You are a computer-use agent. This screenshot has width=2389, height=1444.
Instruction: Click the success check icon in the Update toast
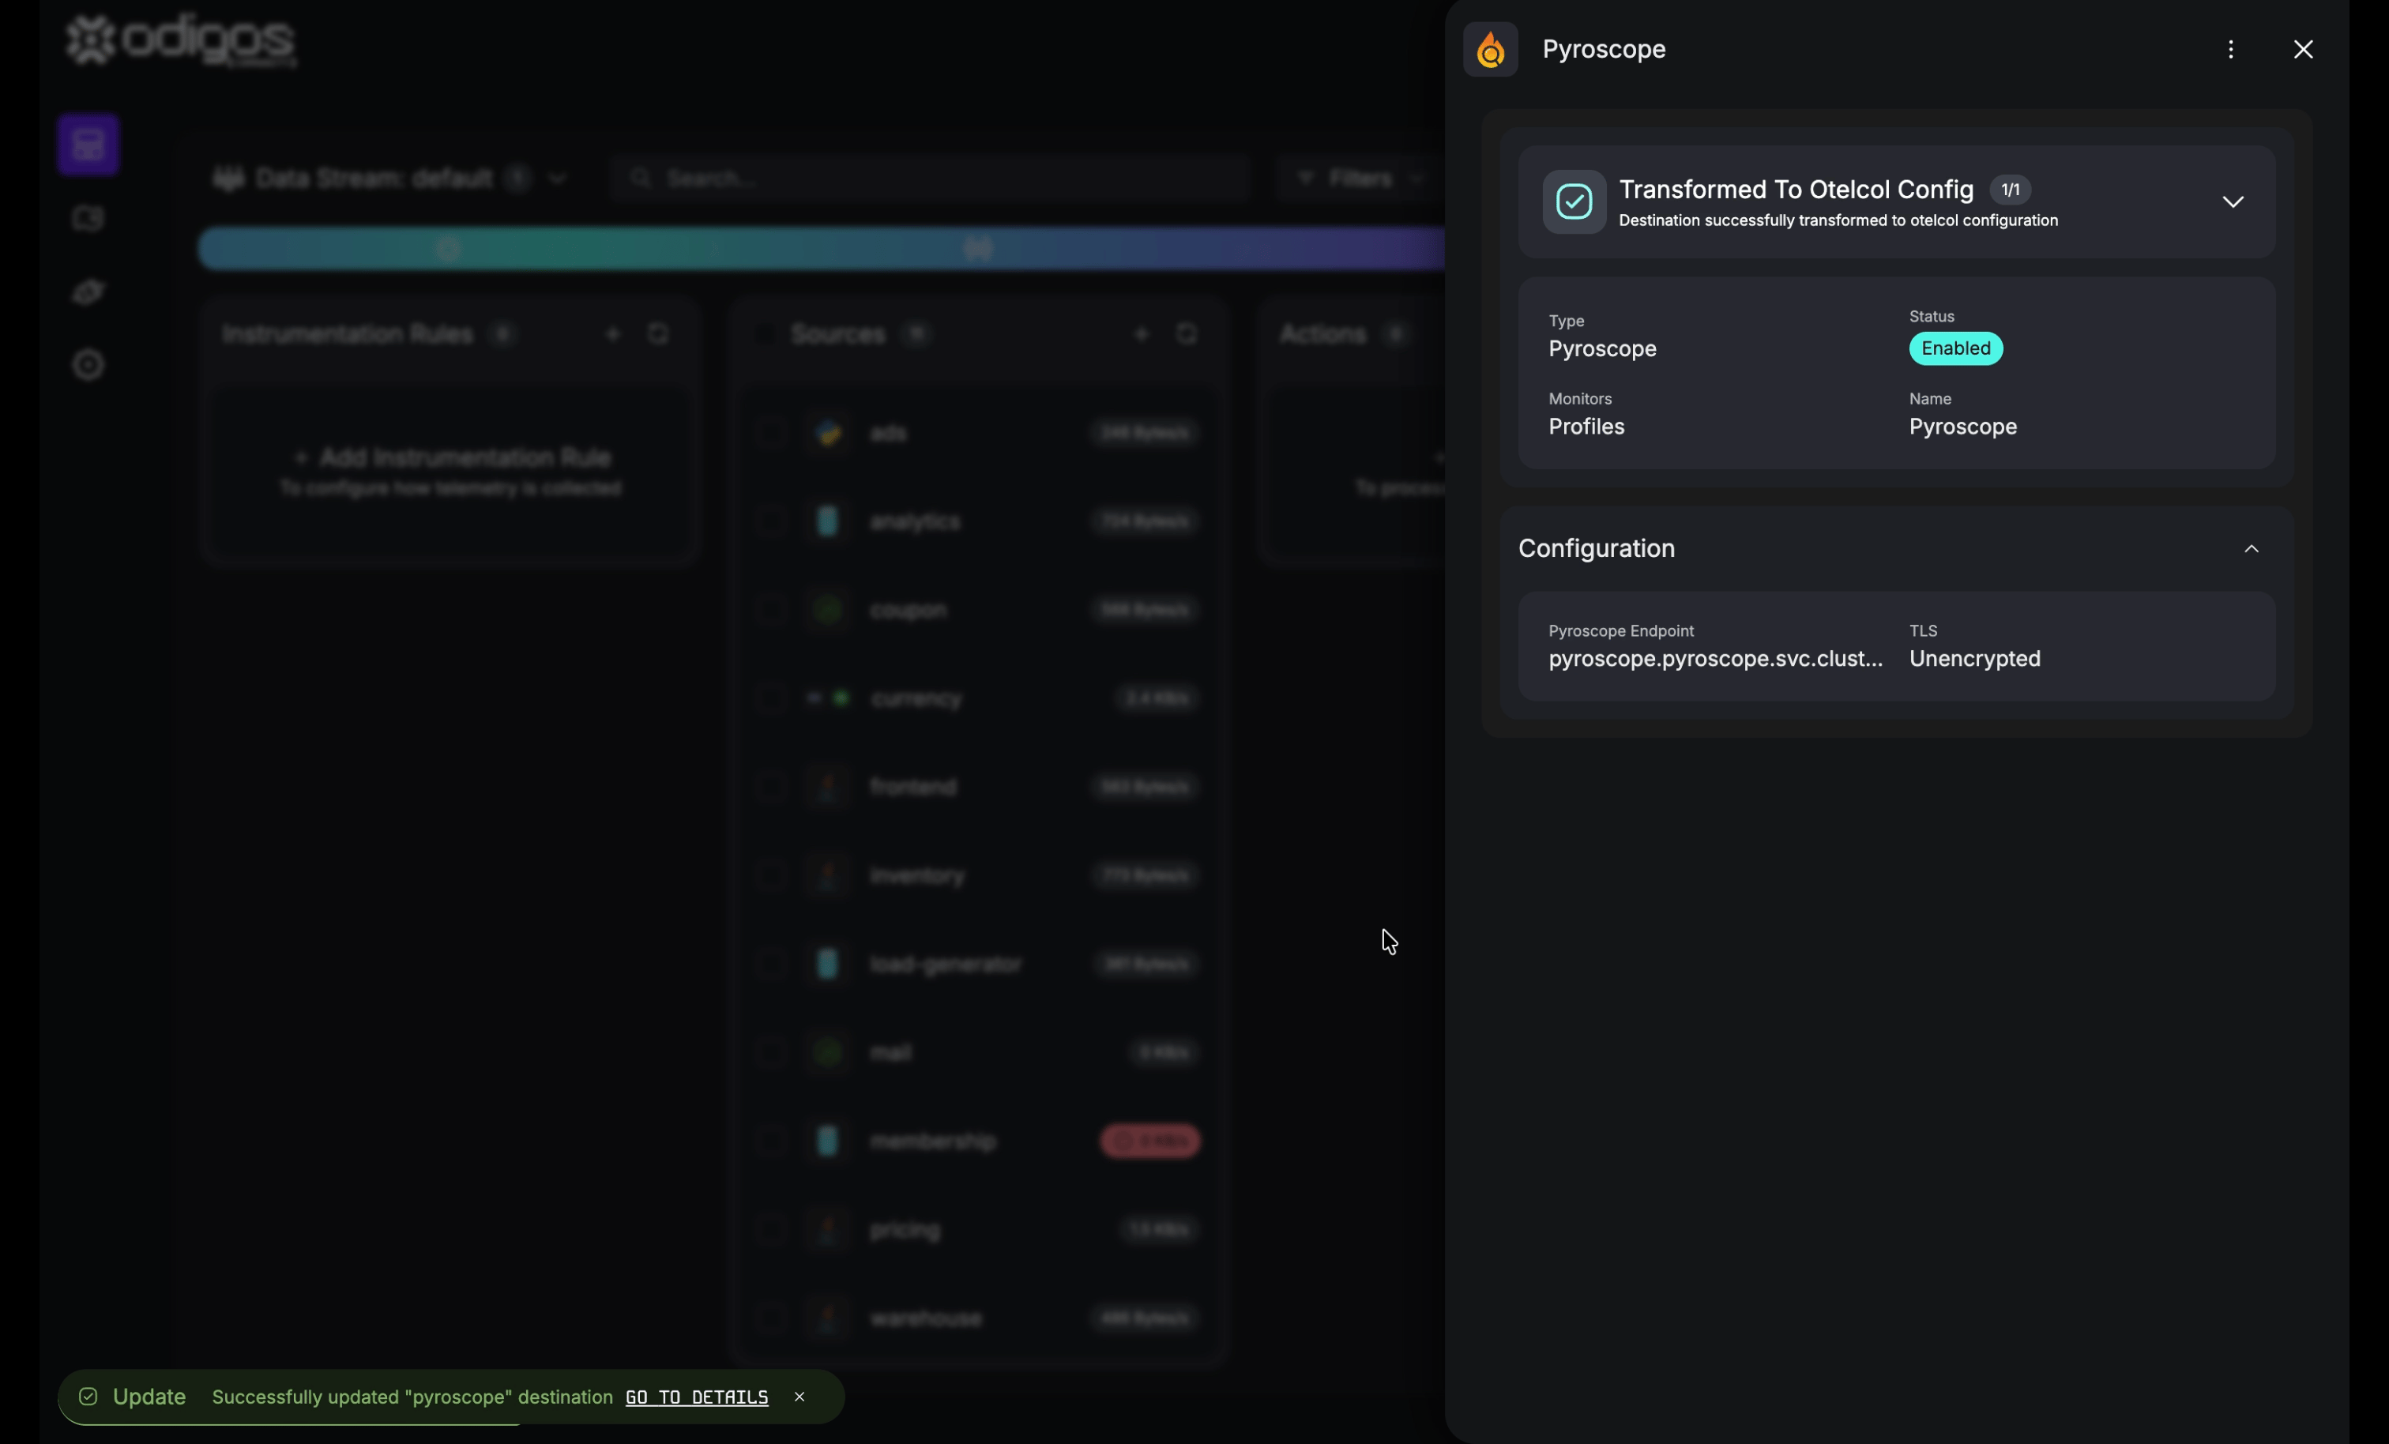pyautogui.click(x=88, y=1397)
